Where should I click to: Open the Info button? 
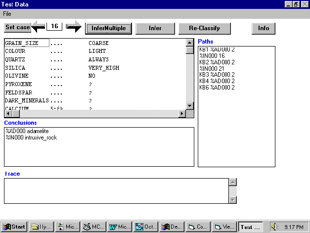coord(263,28)
